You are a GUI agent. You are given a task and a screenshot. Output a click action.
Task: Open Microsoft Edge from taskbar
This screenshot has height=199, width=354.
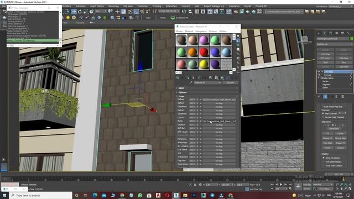pos(95,195)
